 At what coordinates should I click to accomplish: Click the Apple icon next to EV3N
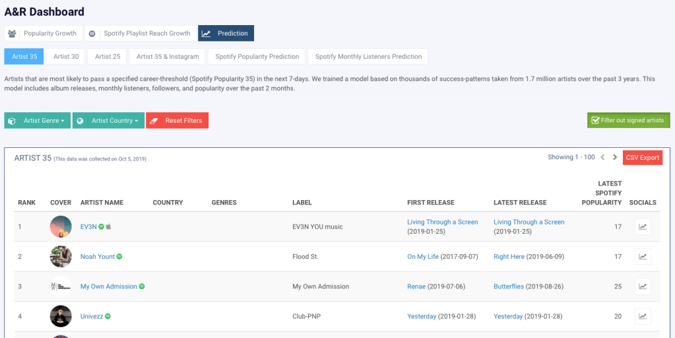tap(110, 227)
